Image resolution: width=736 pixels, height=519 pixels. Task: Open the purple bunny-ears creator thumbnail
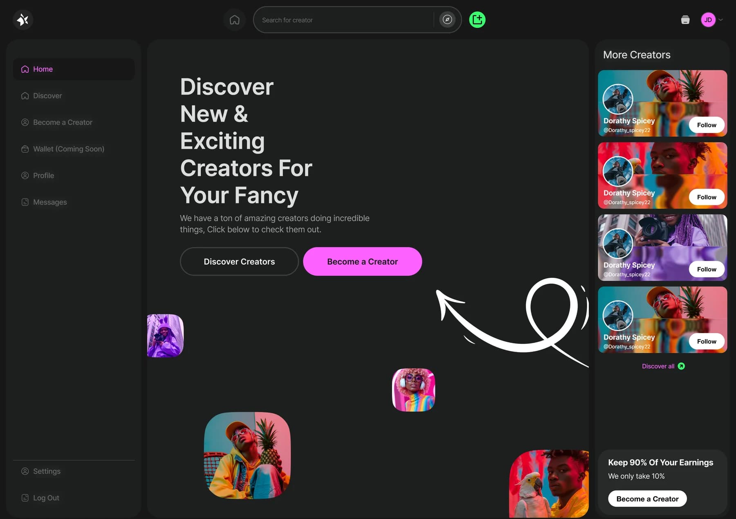[165, 336]
